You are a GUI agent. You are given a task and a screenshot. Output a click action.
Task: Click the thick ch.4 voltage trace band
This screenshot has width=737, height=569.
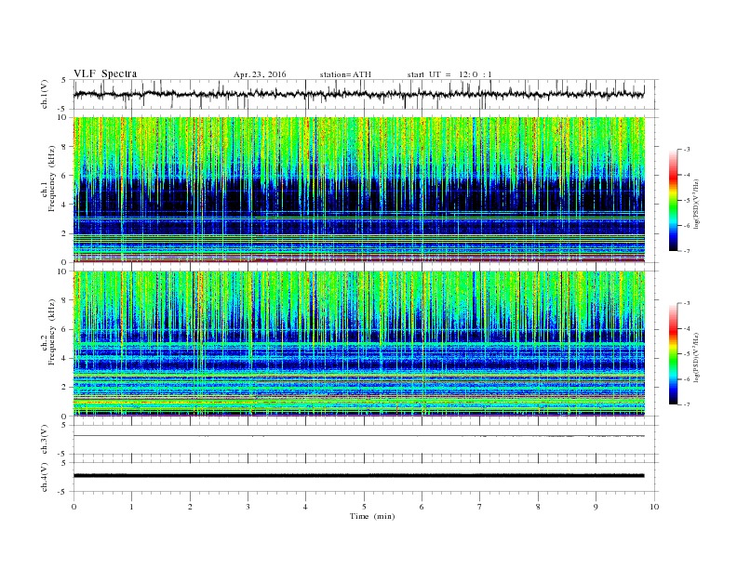click(x=359, y=476)
